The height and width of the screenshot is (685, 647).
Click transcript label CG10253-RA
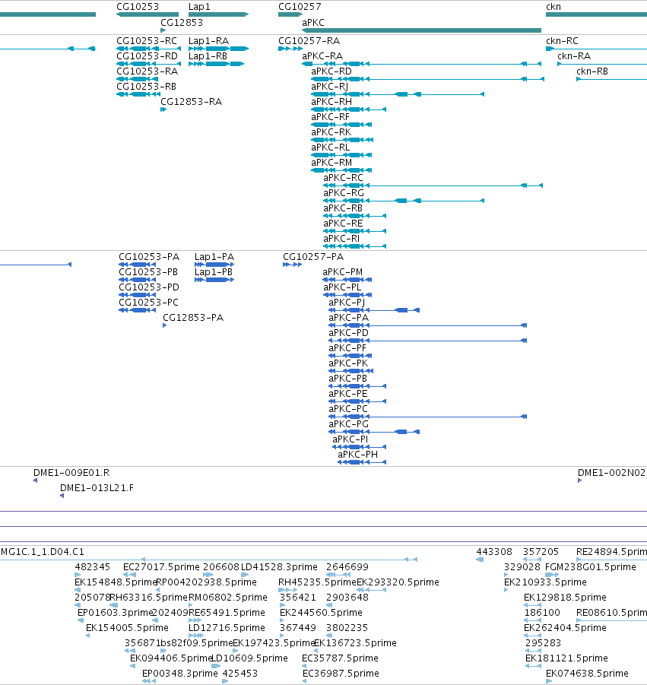click(147, 71)
